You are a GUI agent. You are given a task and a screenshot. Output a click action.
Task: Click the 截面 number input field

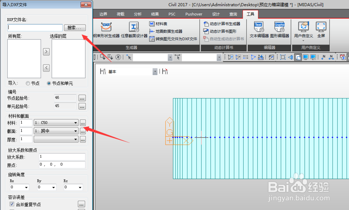26,131
